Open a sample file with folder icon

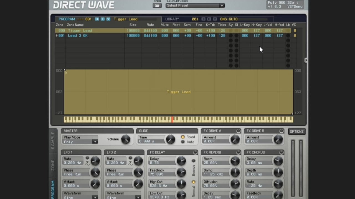[157, 6]
